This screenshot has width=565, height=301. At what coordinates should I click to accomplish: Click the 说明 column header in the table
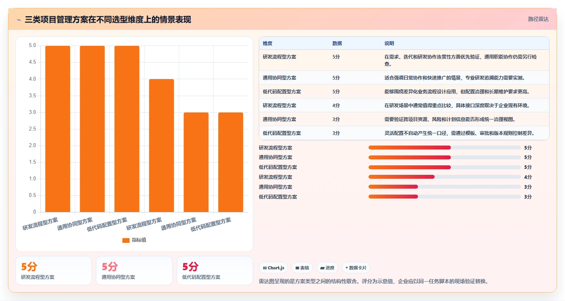pos(389,44)
